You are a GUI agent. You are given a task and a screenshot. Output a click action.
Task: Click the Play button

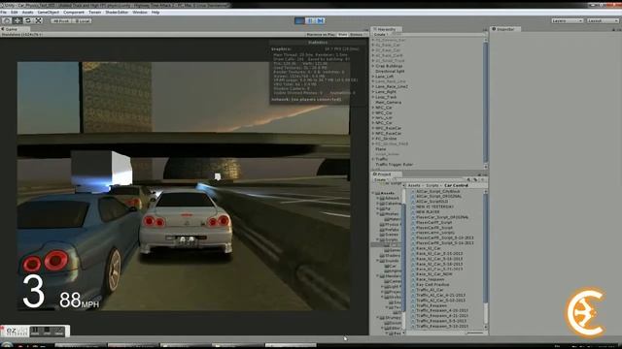coord(299,20)
